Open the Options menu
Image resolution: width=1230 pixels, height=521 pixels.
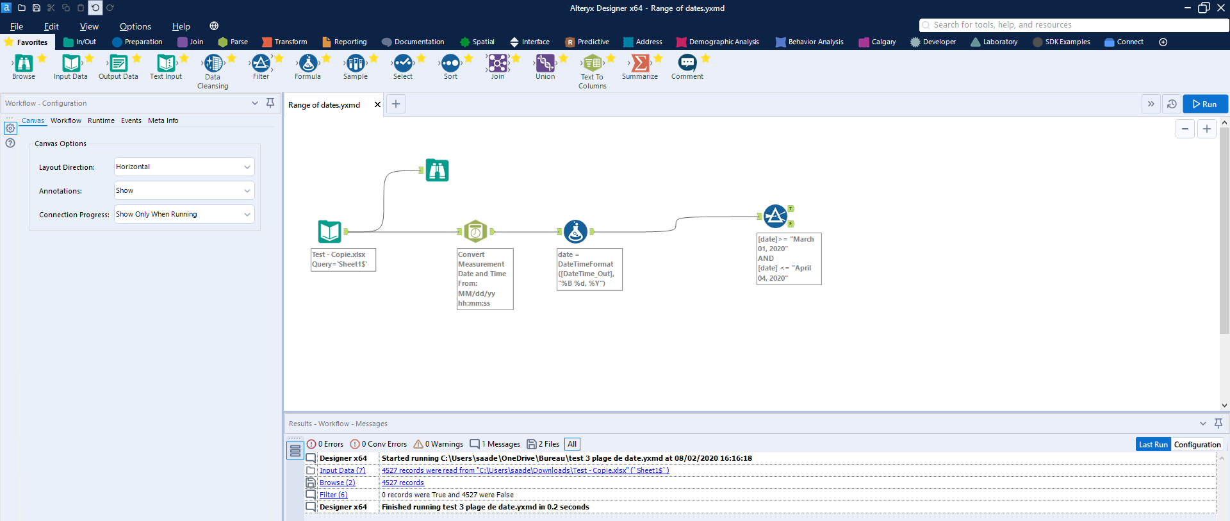click(135, 26)
